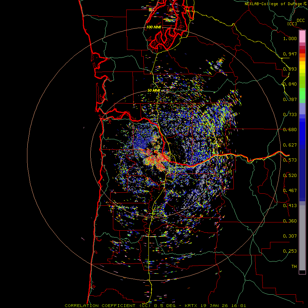Pick the pink top segment of color bar
The height and width of the screenshot is (308, 308).
click(x=302, y=37)
